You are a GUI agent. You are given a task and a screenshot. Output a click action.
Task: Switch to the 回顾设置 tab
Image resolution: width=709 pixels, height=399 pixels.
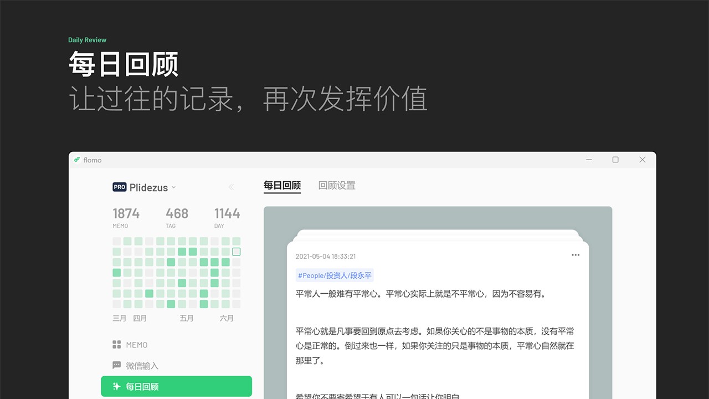336,185
